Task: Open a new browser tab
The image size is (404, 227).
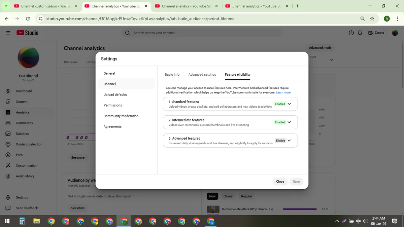Action: [x=297, y=6]
